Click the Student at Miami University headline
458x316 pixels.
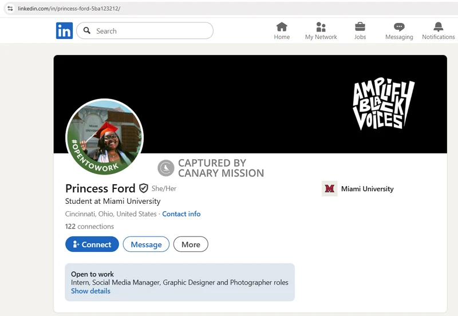tap(113, 202)
